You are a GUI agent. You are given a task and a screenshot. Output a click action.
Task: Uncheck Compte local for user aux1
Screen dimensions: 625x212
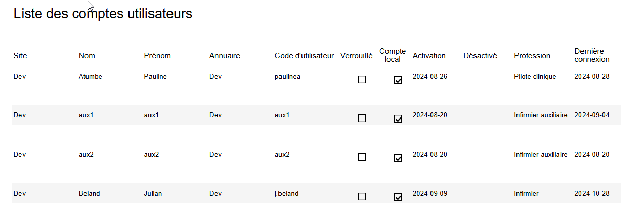398,119
